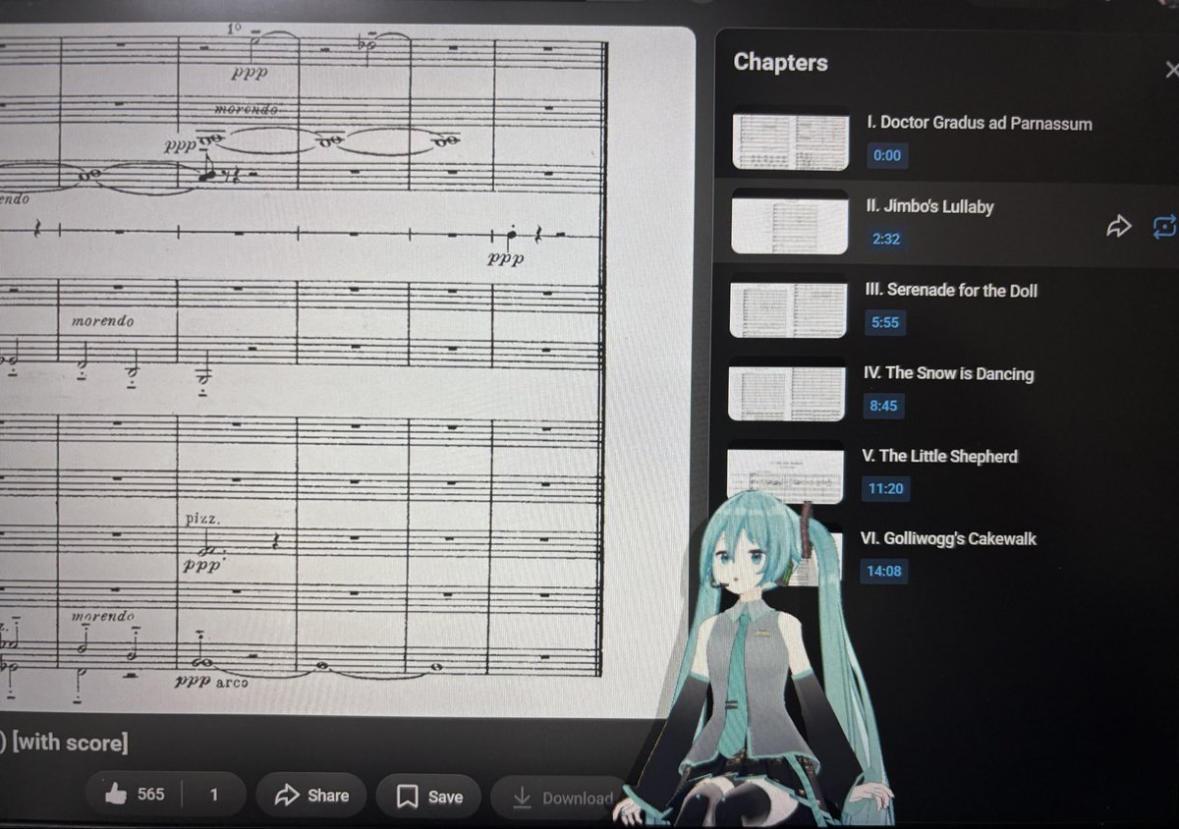The height and width of the screenshot is (829, 1179).
Task: Select chapter title I. Doctor Gradus ad Parnassum
Action: pos(980,124)
